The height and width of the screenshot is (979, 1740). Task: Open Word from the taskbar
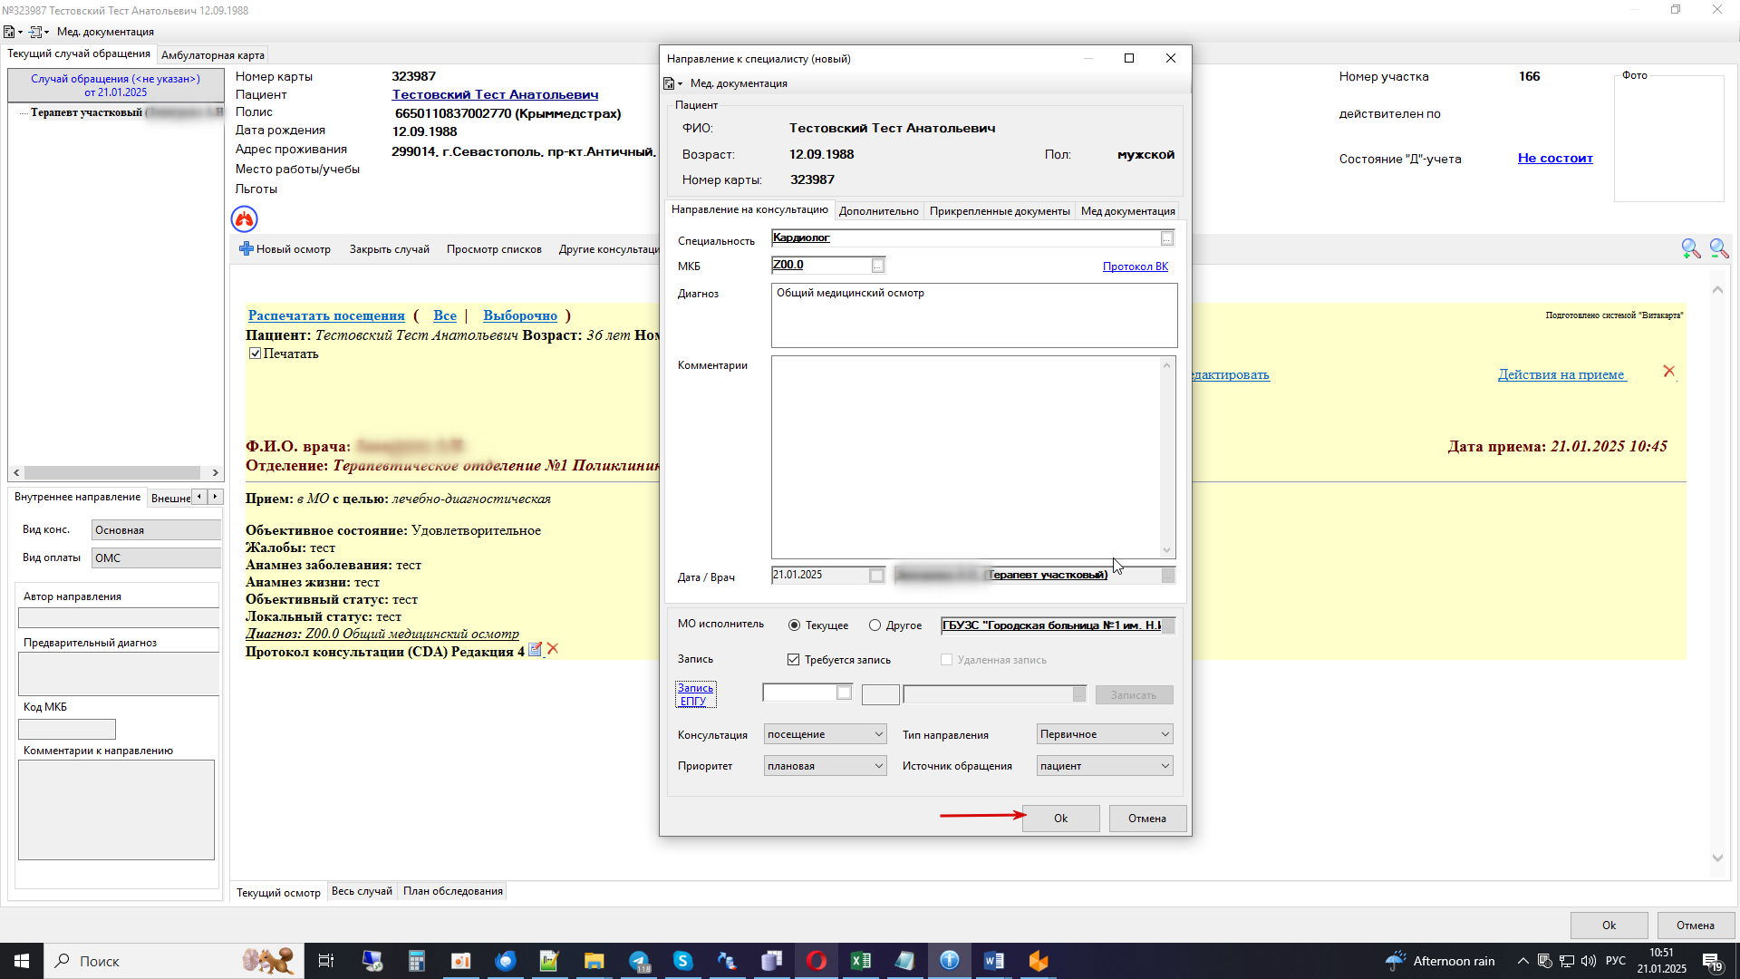[993, 961]
